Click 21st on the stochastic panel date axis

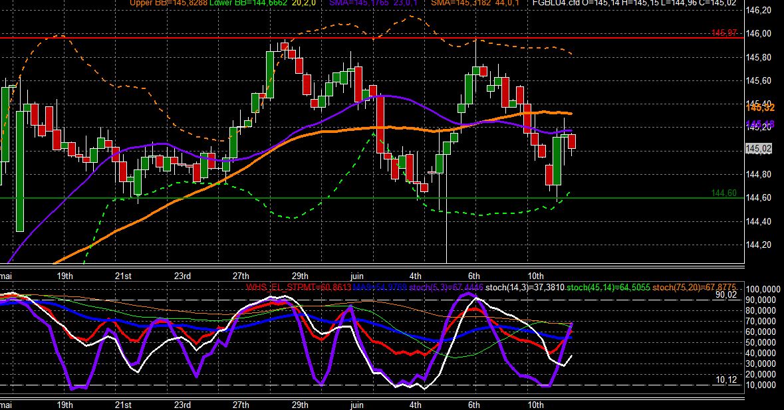(123, 405)
